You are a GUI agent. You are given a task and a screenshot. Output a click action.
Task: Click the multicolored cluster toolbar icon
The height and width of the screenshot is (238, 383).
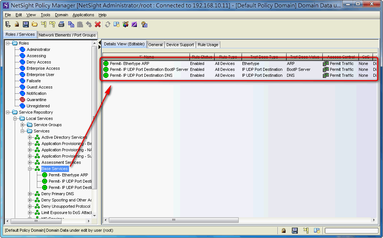coord(125,24)
